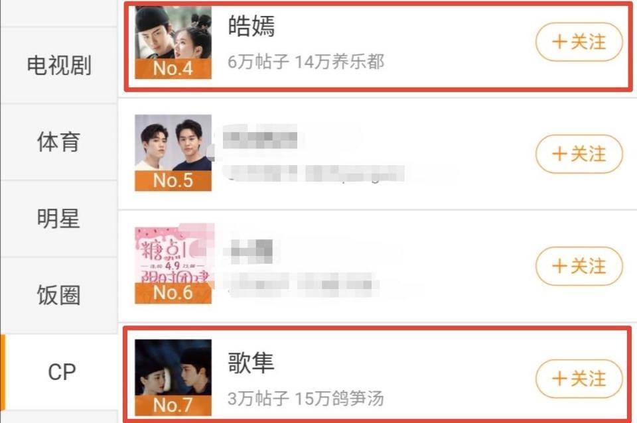Follow the 皓嫣 topic with +关注
This screenshot has height=423, width=637.
(x=579, y=42)
